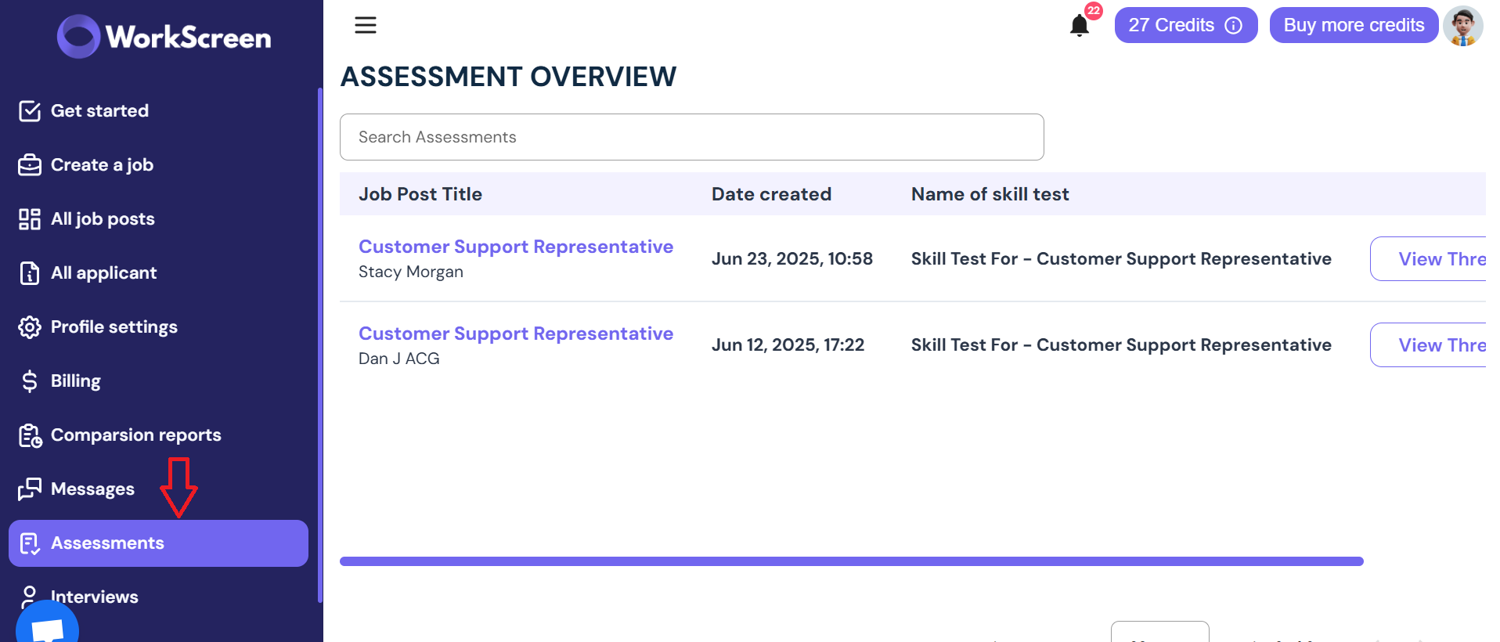Open the Interviews section
The width and height of the screenshot is (1500, 642).
[x=94, y=597]
